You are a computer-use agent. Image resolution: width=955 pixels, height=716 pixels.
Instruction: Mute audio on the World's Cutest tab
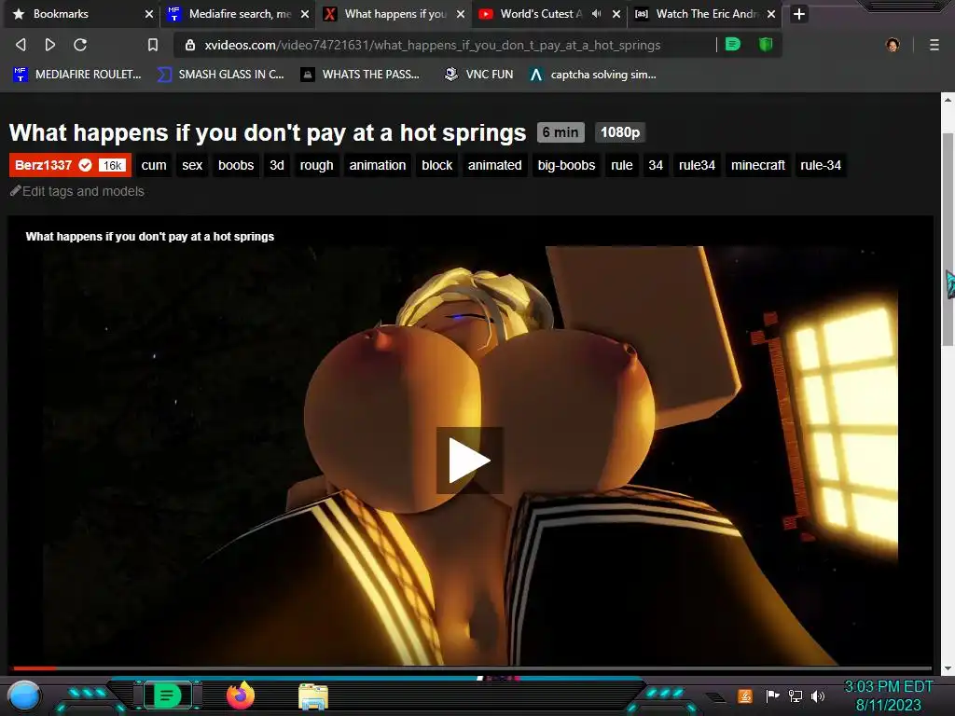pyautogui.click(x=596, y=13)
